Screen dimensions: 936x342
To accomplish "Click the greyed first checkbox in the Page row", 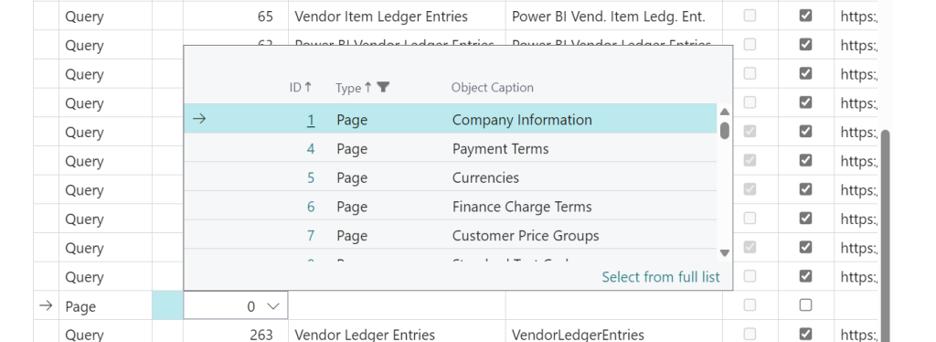I will 750,305.
